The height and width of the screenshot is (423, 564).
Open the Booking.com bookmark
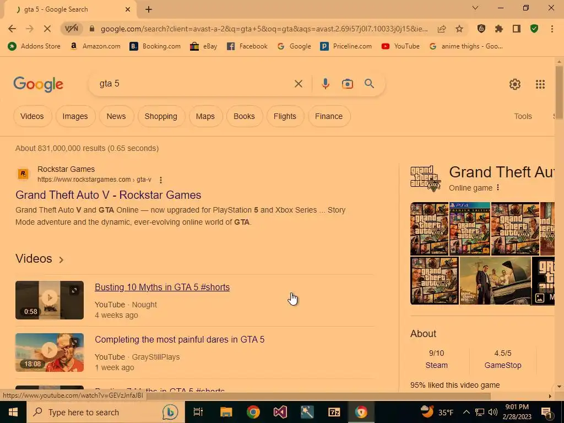pos(155,46)
